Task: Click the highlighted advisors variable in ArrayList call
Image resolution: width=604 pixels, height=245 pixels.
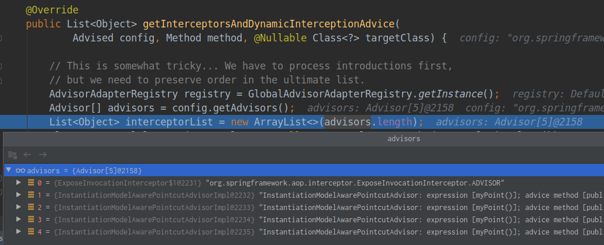Action: 348,121
